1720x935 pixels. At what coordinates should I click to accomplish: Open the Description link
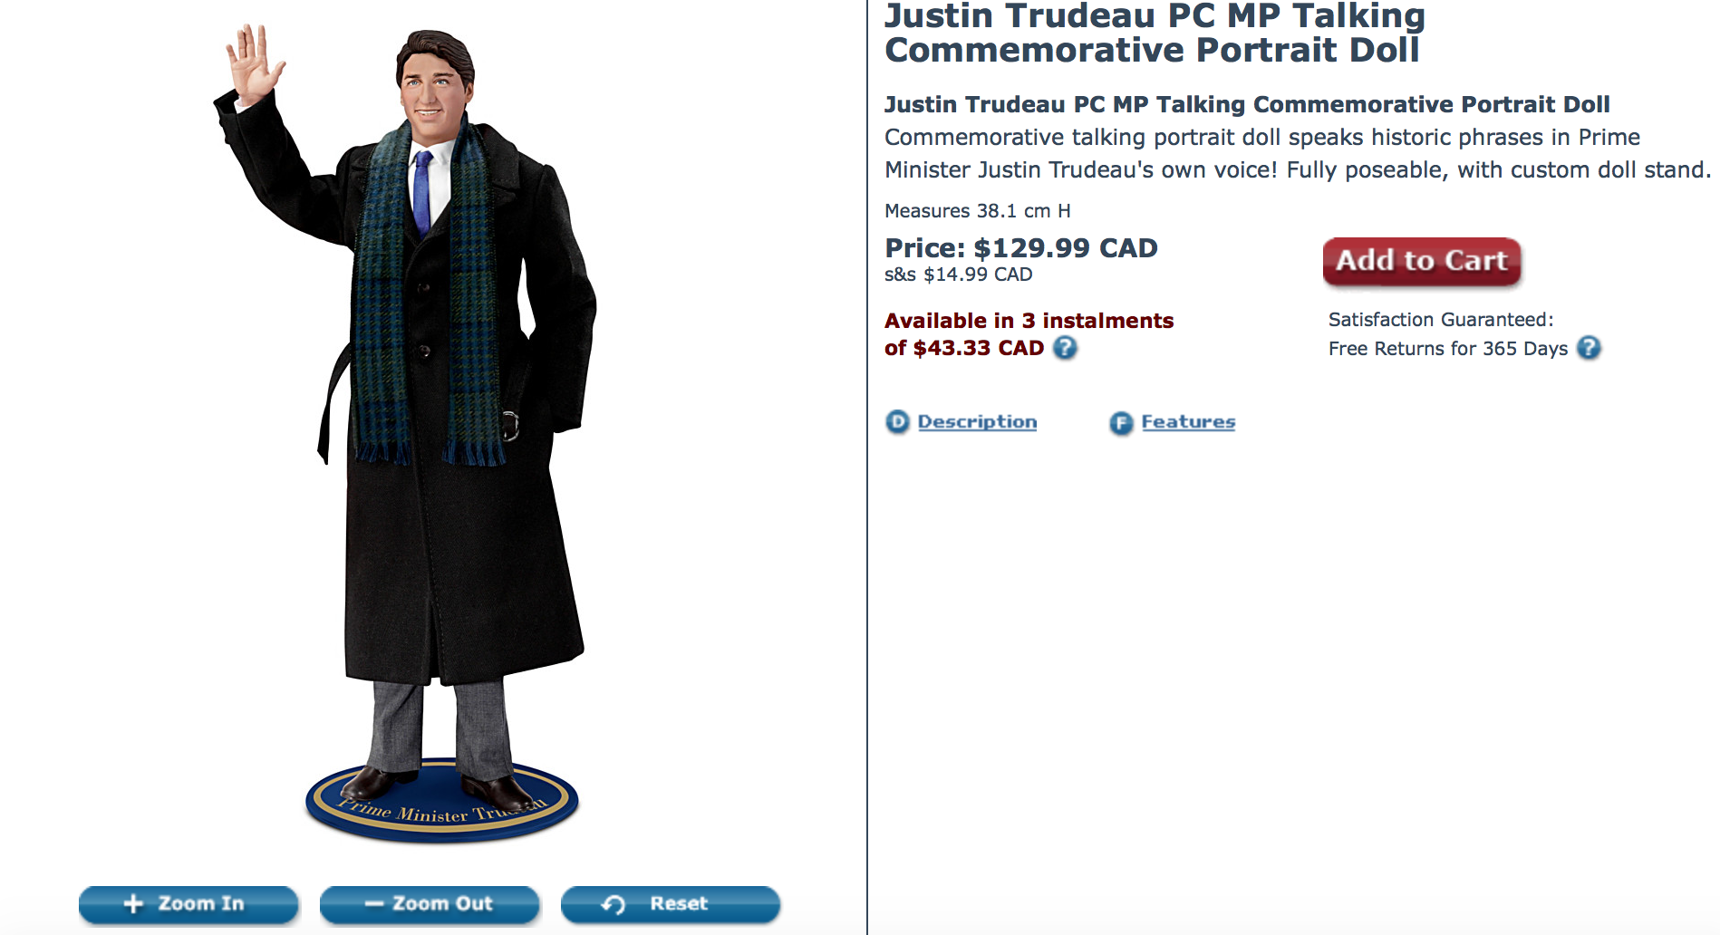pos(977,421)
